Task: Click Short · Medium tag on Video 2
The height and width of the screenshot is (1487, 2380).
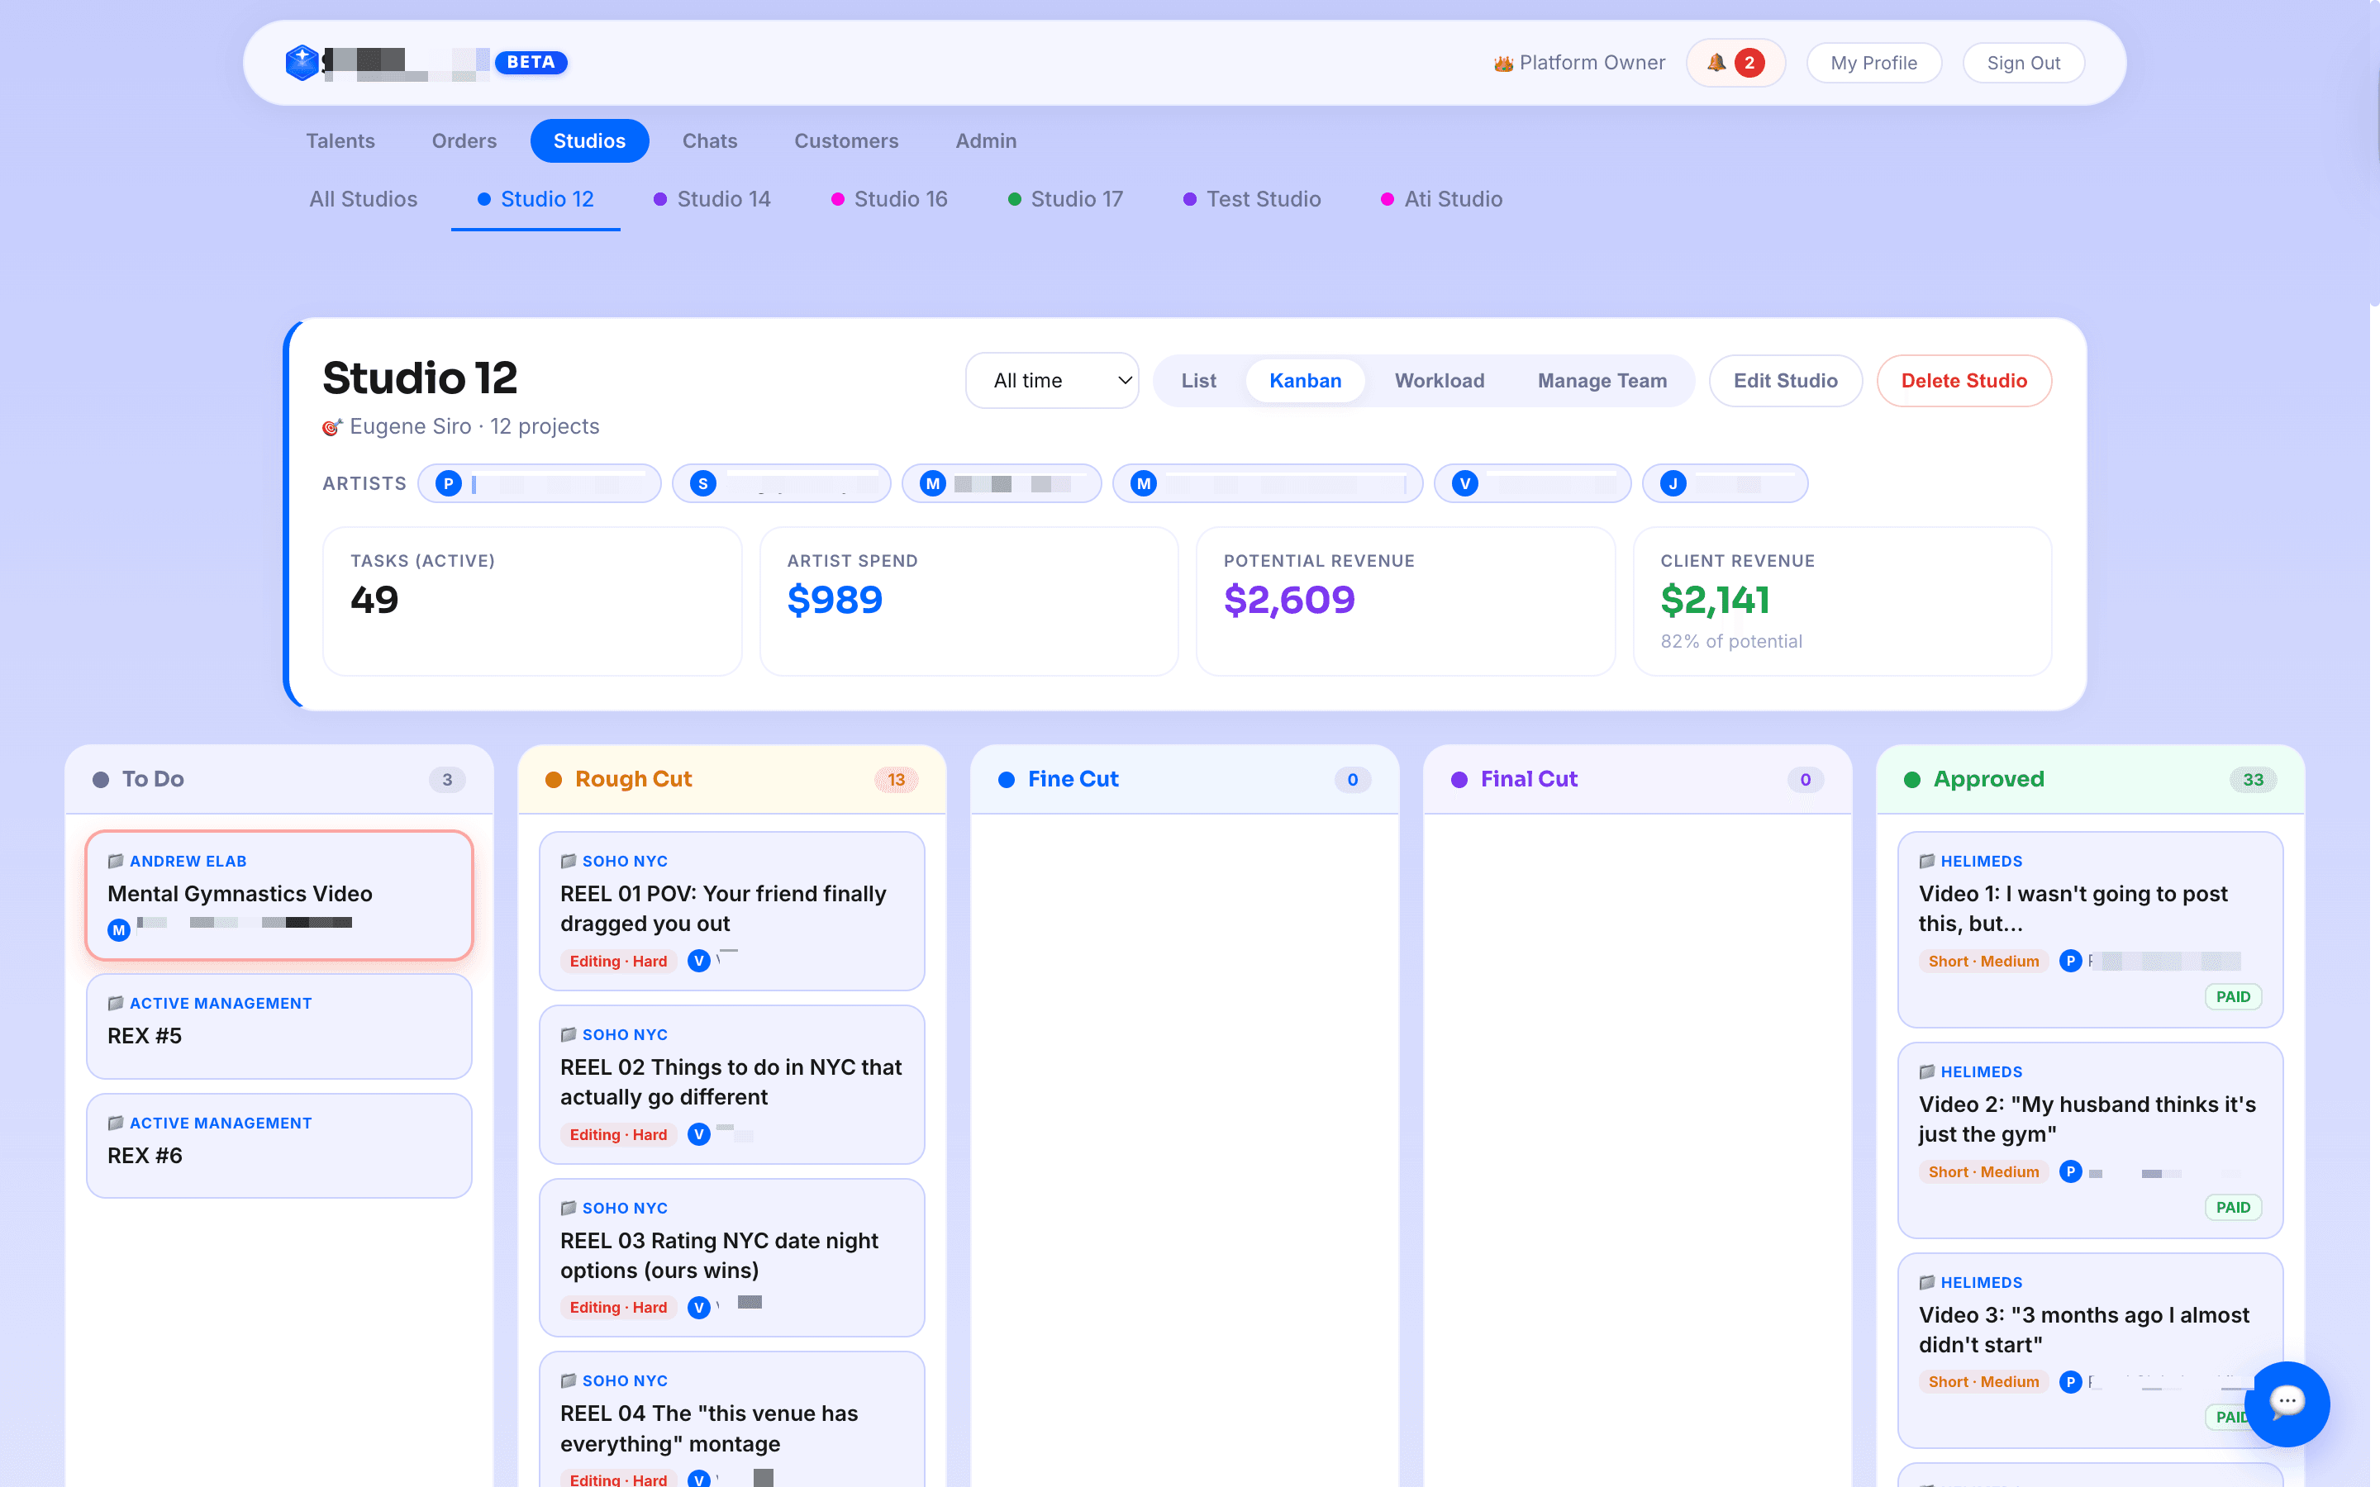Action: 1983,1171
